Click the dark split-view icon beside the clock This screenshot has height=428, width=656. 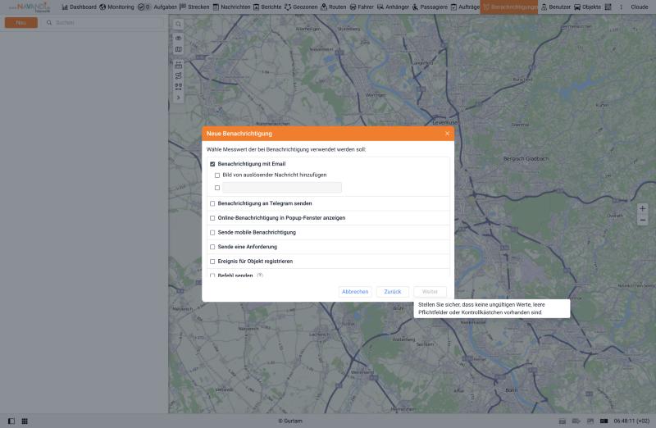[604, 421]
